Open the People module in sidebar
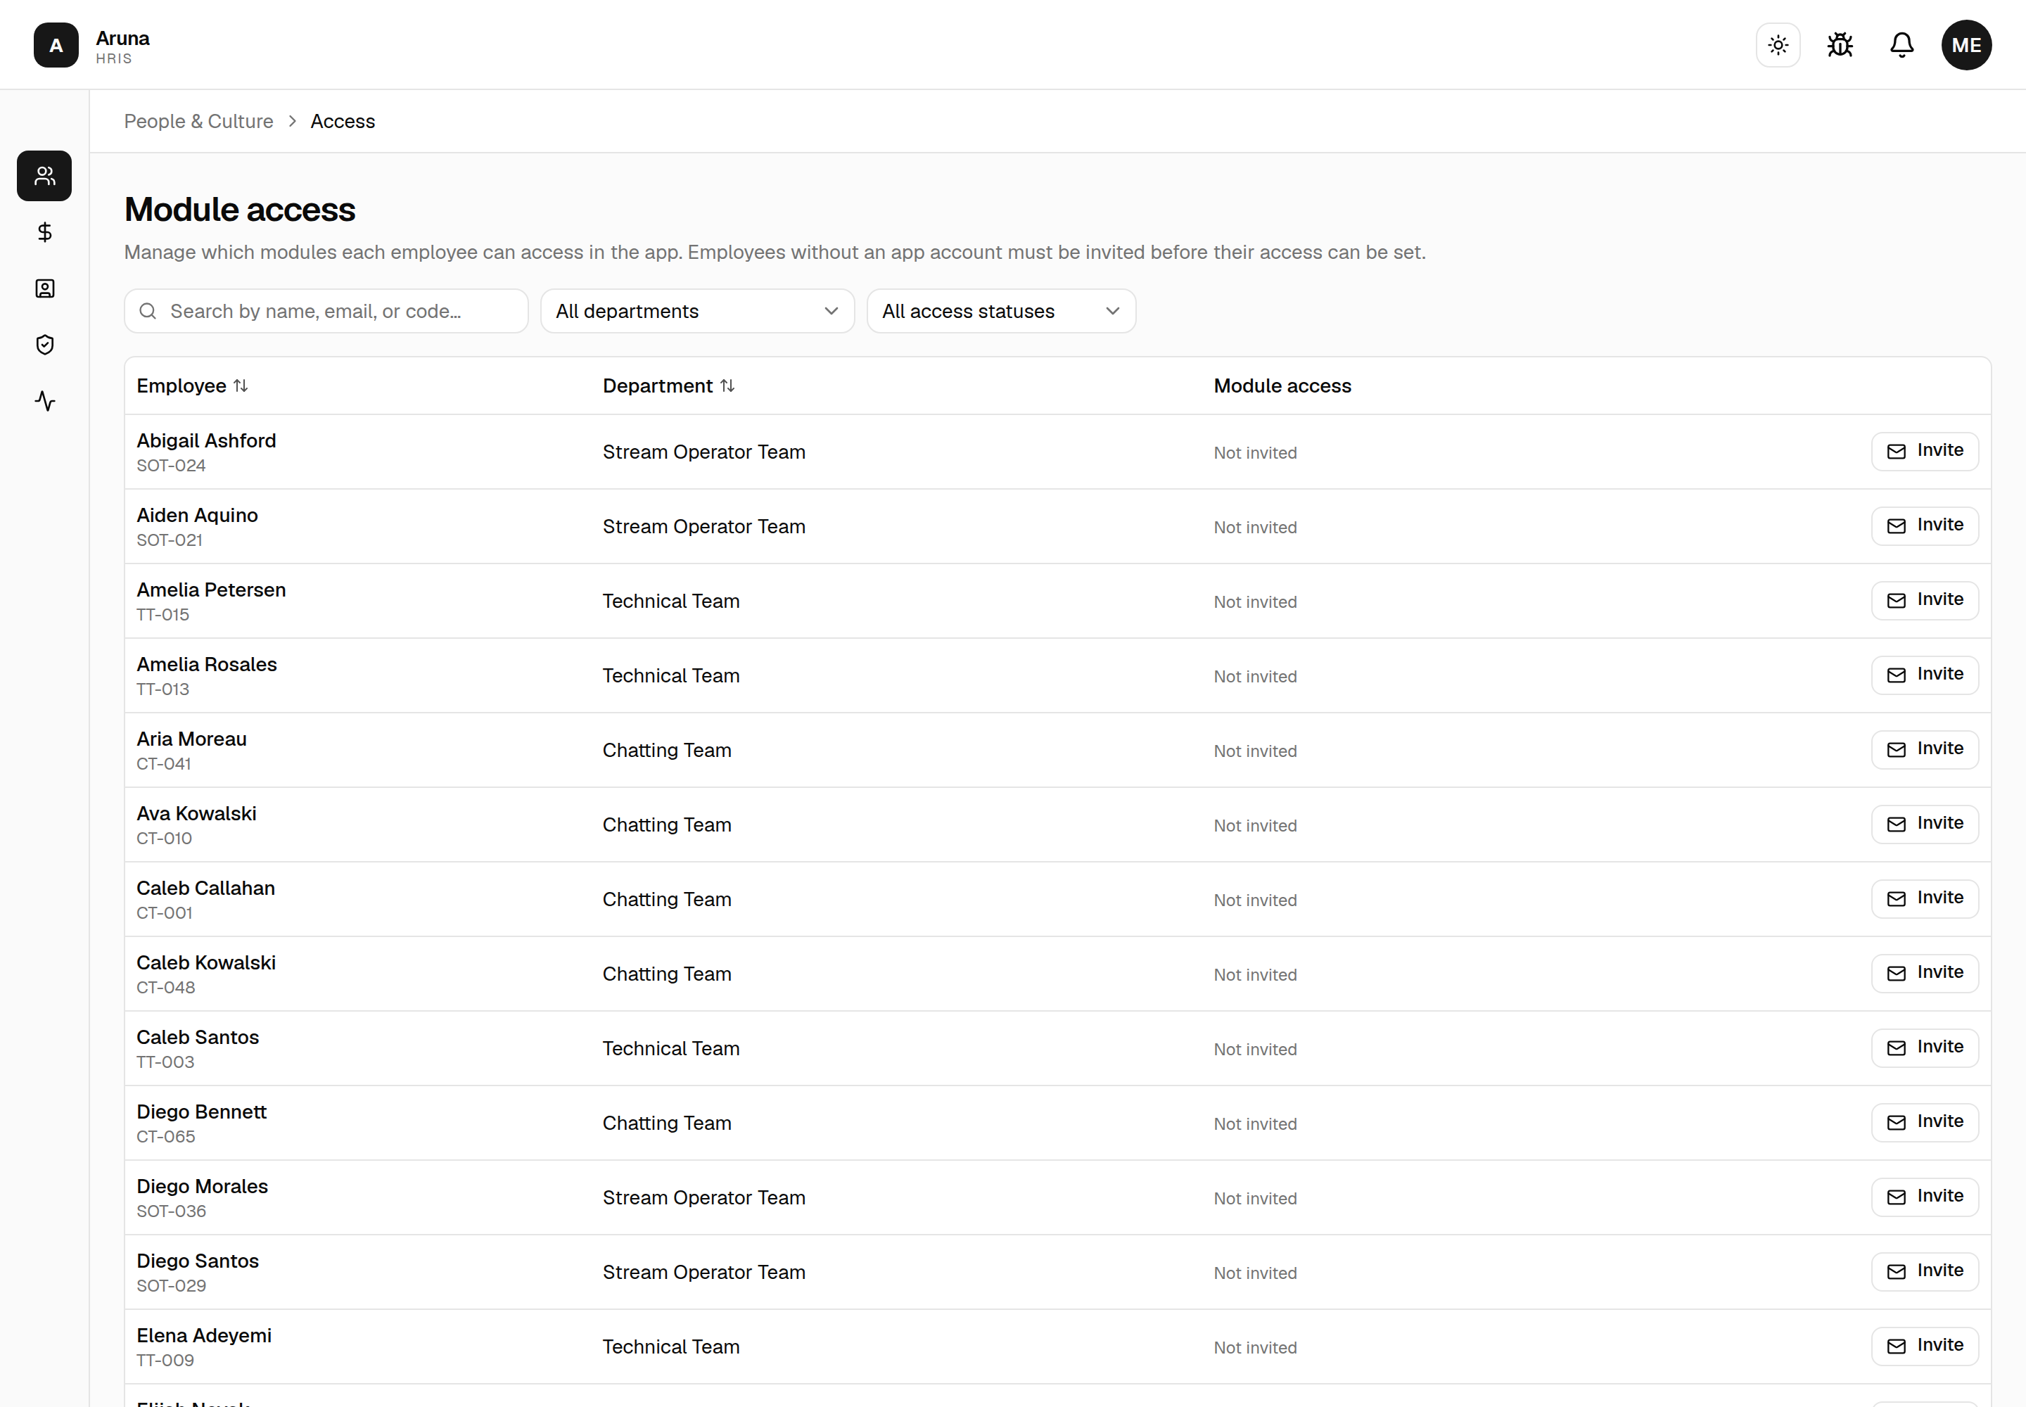Viewport: 2026px width, 1407px height. 44,177
